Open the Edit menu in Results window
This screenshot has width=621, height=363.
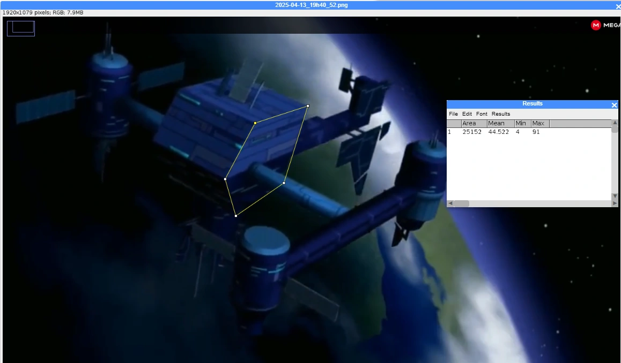tap(467, 114)
